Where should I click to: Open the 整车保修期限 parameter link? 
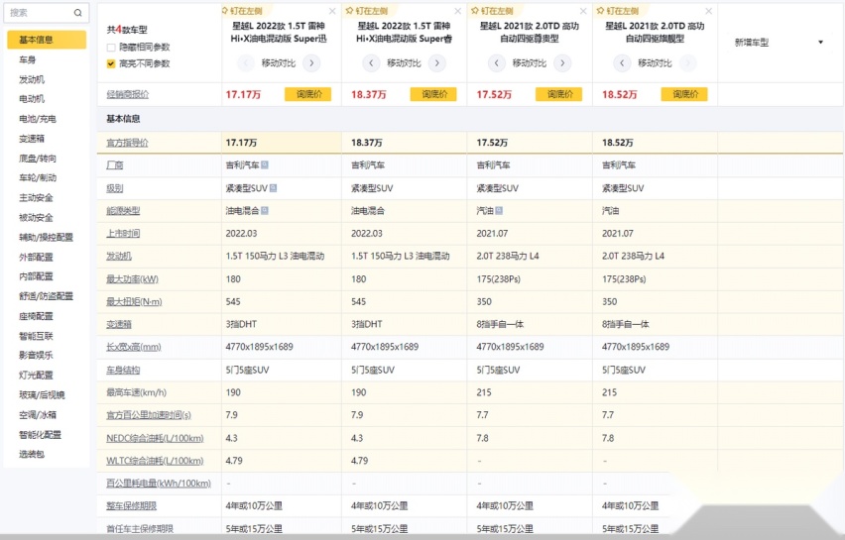(x=132, y=505)
